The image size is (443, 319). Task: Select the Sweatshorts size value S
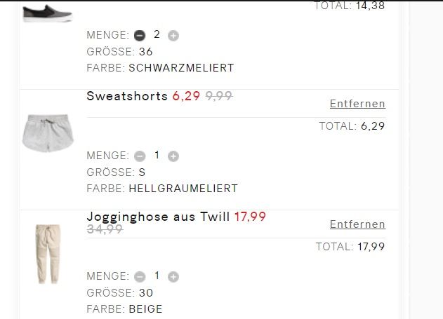142,172
